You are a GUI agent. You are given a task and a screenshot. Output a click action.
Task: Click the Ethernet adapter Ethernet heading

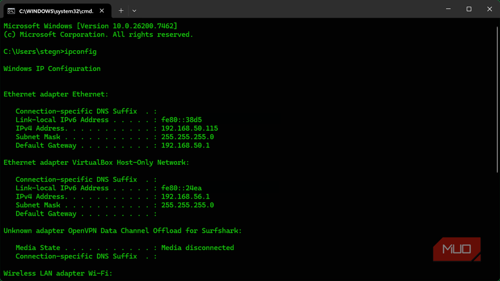point(56,94)
